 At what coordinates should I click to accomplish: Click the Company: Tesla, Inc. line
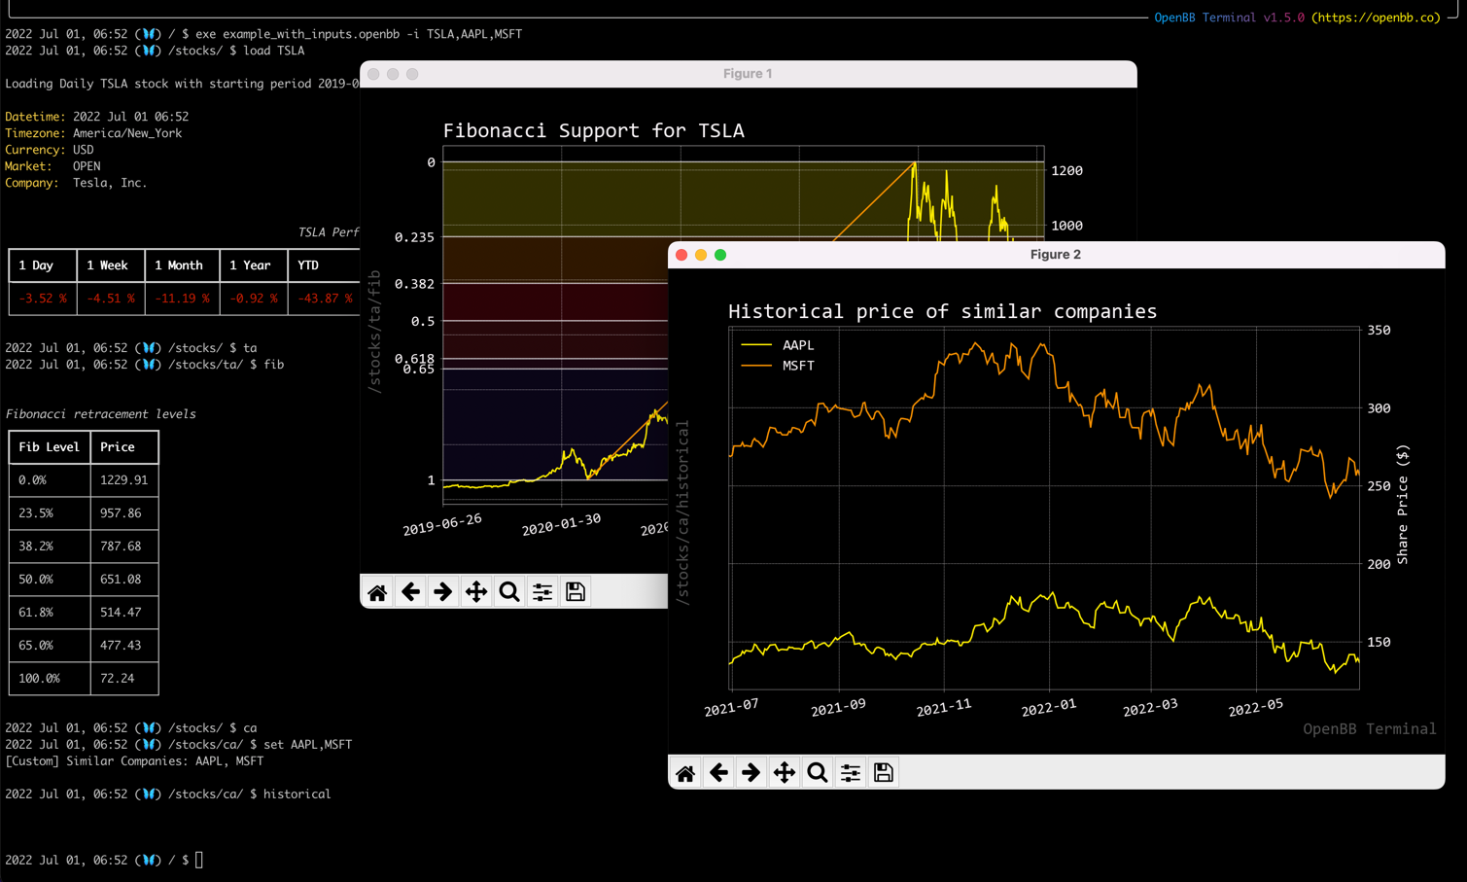tap(76, 183)
